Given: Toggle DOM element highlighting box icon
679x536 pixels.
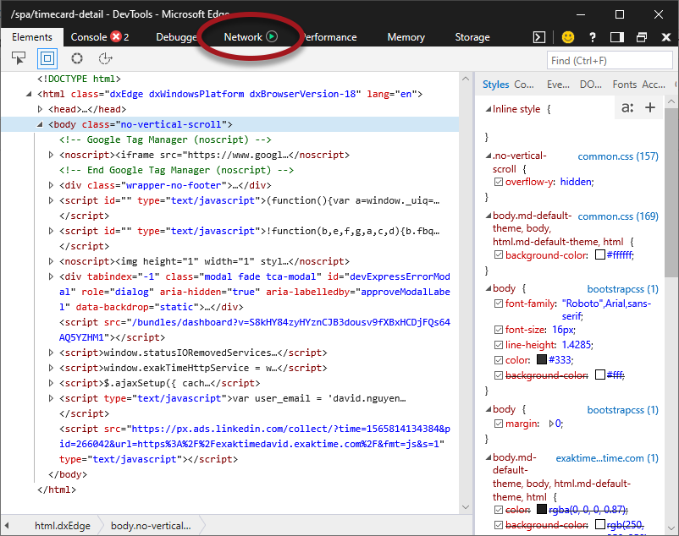Looking at the screenshot, I should click(x=47, y=58).
